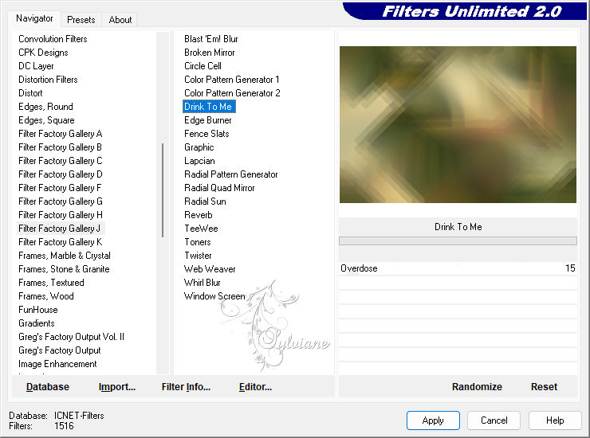Open the About tab
Image resolution: width=590 pixels, height=438 pixels.
[120, 20]
